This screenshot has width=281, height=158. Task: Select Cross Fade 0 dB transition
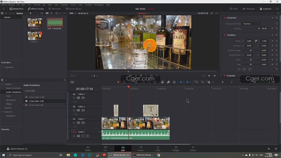click(45, 105)
